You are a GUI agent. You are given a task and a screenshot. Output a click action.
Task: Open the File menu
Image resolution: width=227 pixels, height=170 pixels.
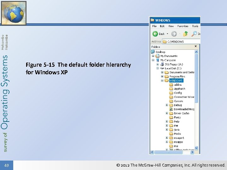pyautogui.click(x=154, y=26)
